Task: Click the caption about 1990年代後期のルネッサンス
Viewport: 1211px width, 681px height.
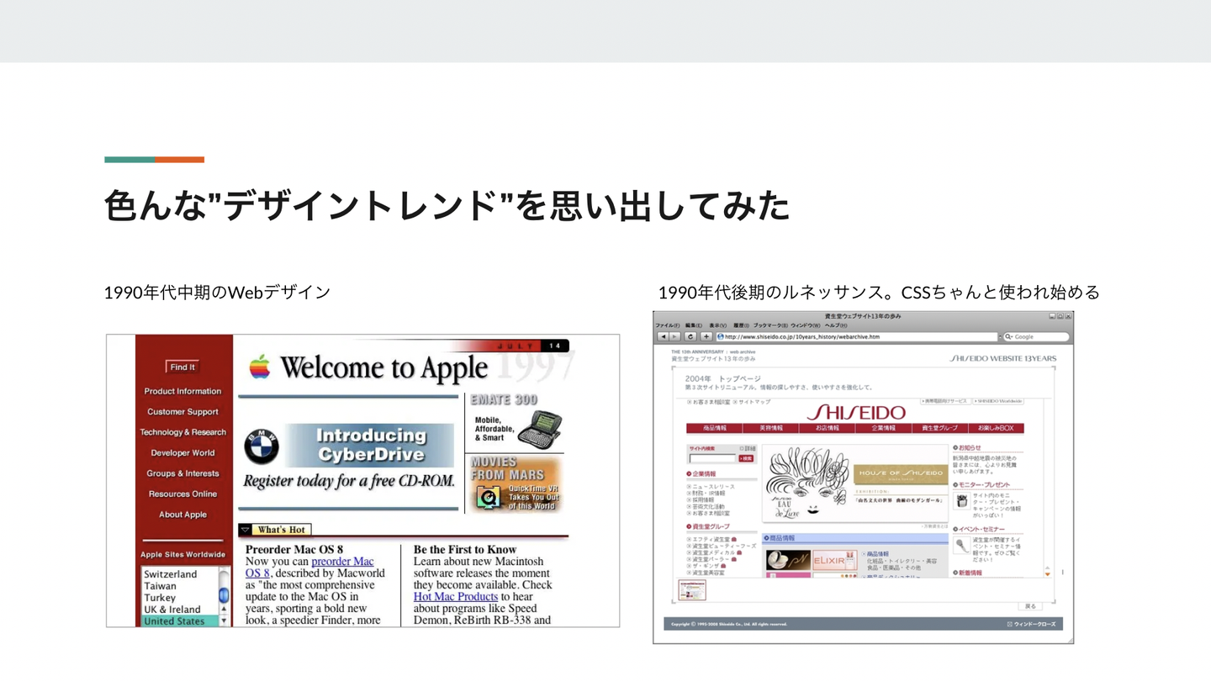Action: pyautogui.click(x=879, y=293)
